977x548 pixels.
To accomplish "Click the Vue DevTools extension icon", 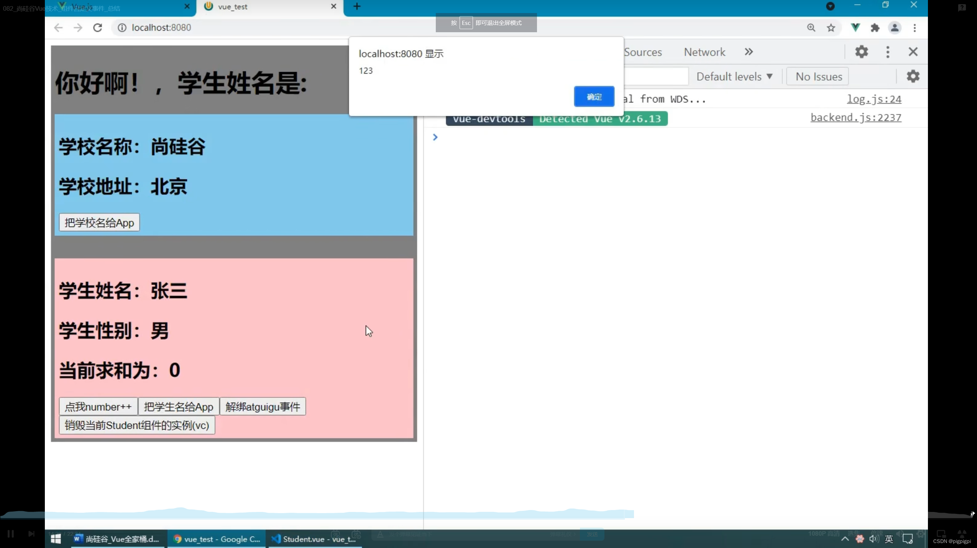I will click(855, 28).
